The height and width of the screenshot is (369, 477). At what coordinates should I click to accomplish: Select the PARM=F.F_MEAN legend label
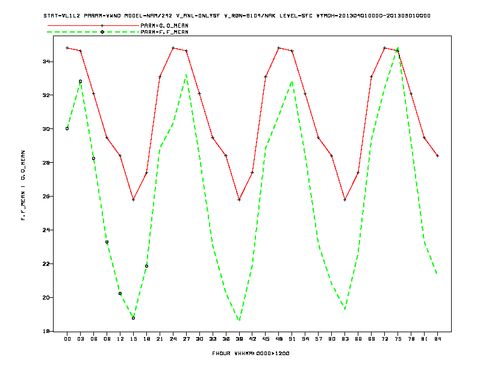click(164, 32)
